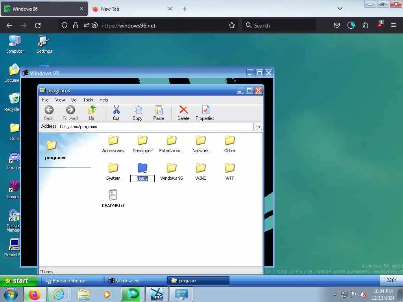Switch to Windows 95 taskbar item
Viewport: 403px width, 302px height.
pos(135,281)
